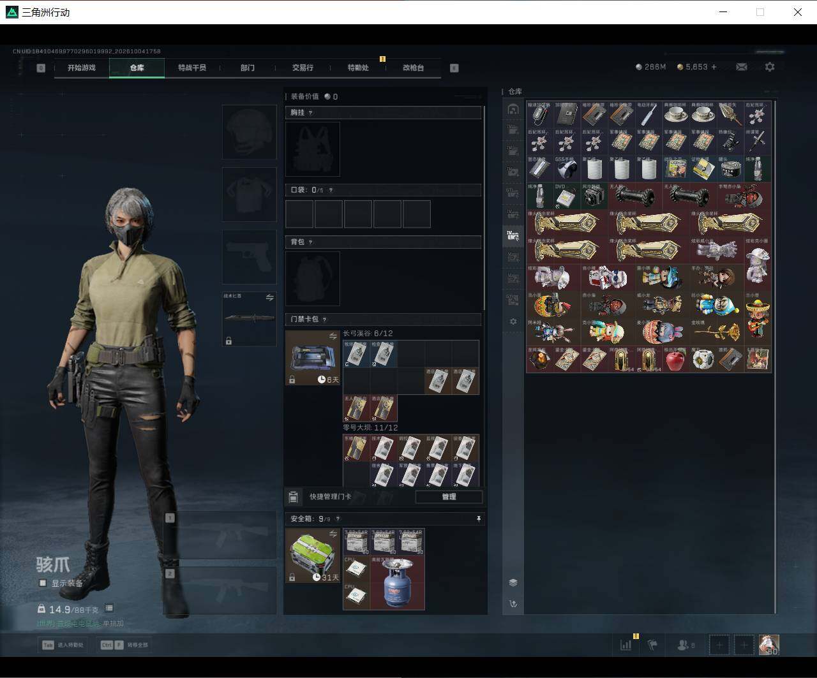The width and height of the screenshot is (817, 678).
Task: Click the quick keycard management icon
Action: point(294,497)
